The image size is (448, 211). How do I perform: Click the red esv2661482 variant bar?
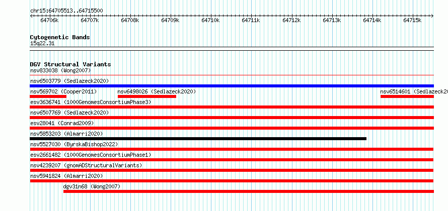point(232,160)
